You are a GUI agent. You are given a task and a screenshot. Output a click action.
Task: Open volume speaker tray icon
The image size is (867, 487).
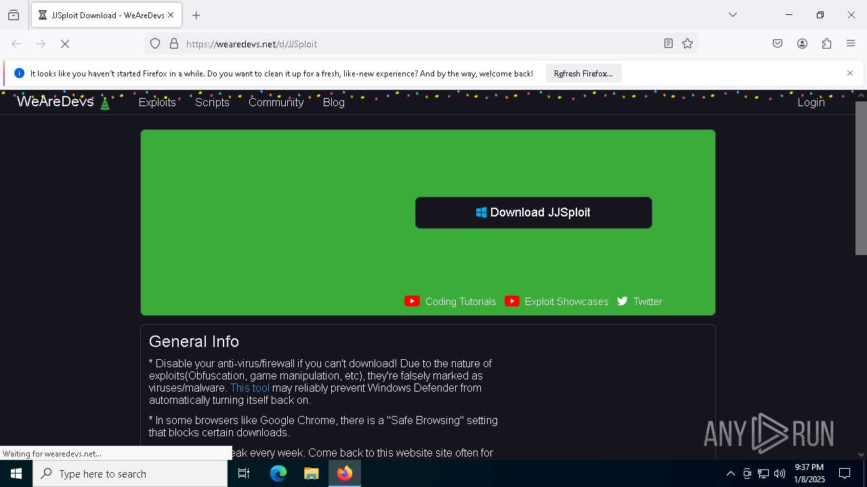[x=780, y=473]
